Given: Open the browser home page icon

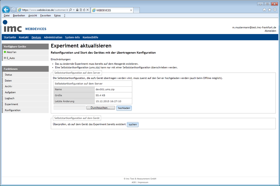Looking at the screenshot, I should (x=264, y=10).
